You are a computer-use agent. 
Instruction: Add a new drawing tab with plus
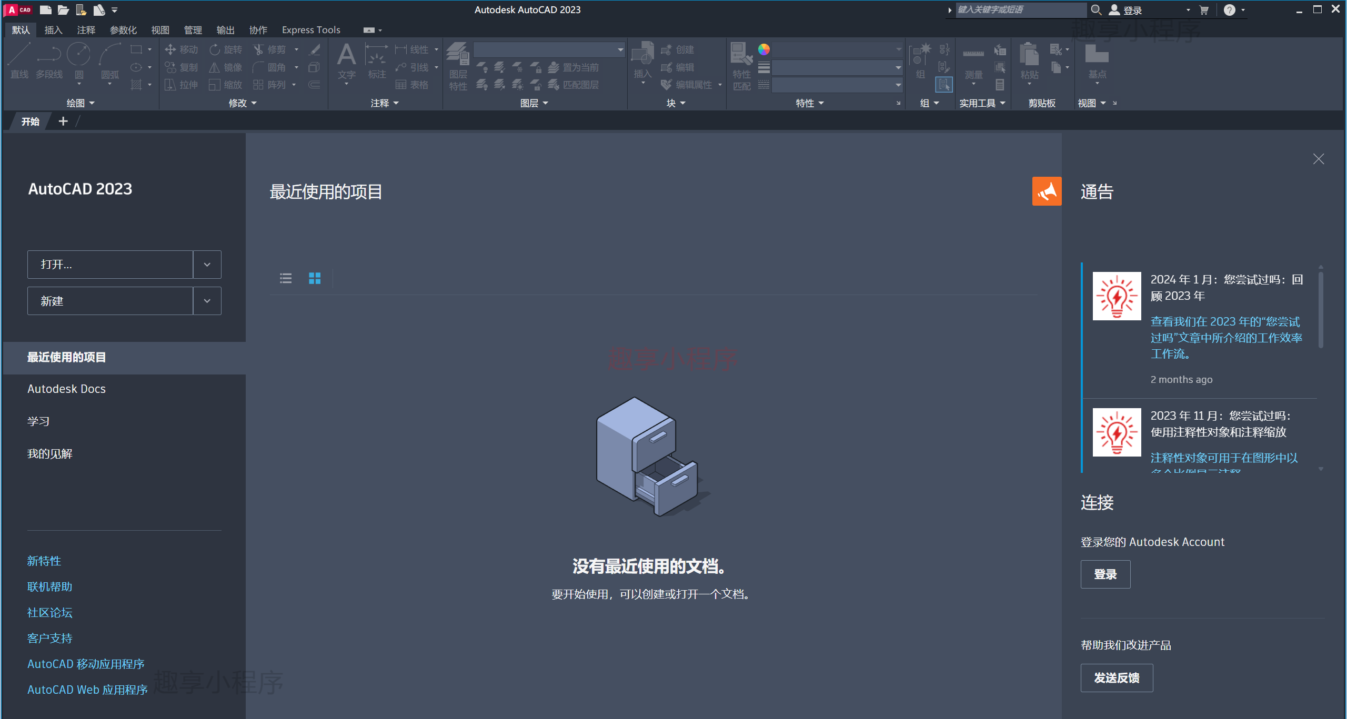(63, 121)
